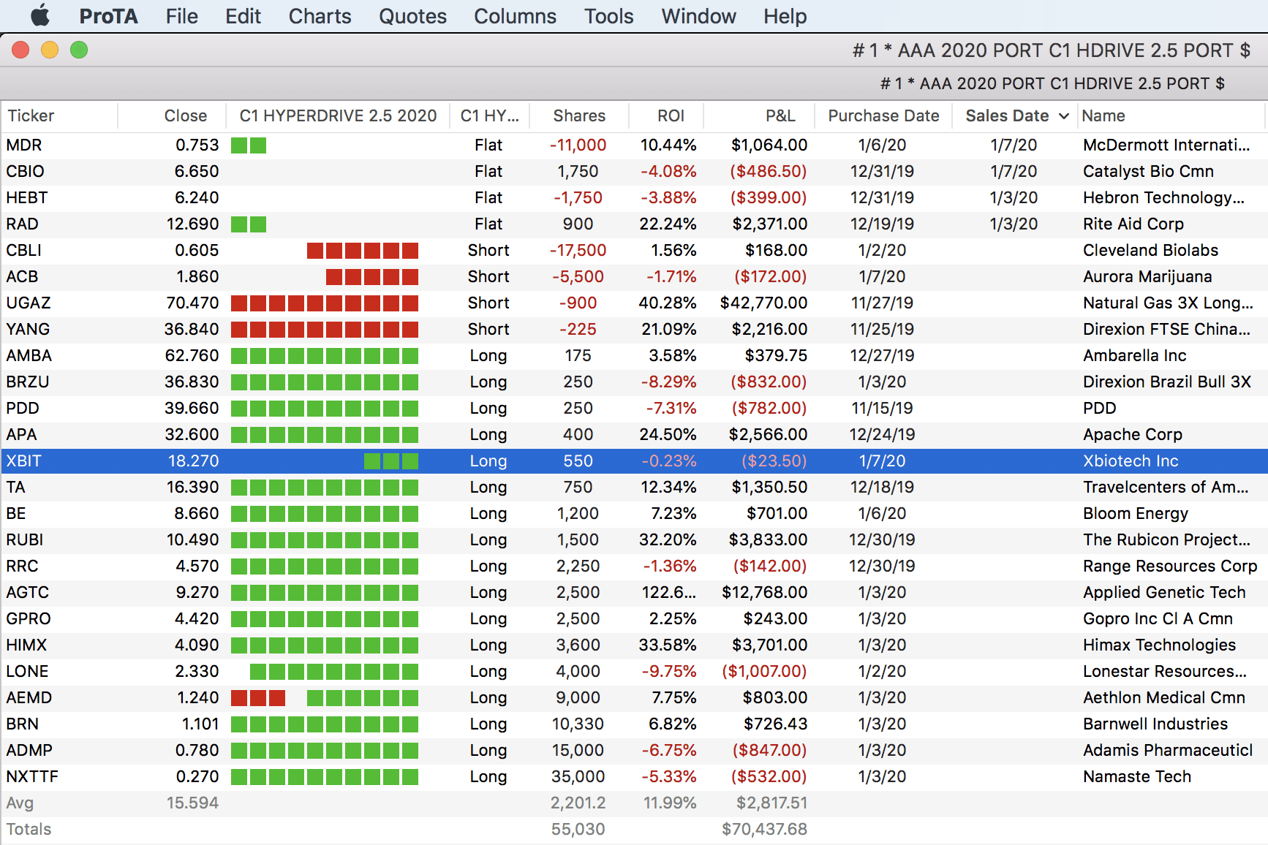This screenshot has width=1268, height=845.
Task: Click the highlighted XBIT ticker
Action: coord(24,461)
